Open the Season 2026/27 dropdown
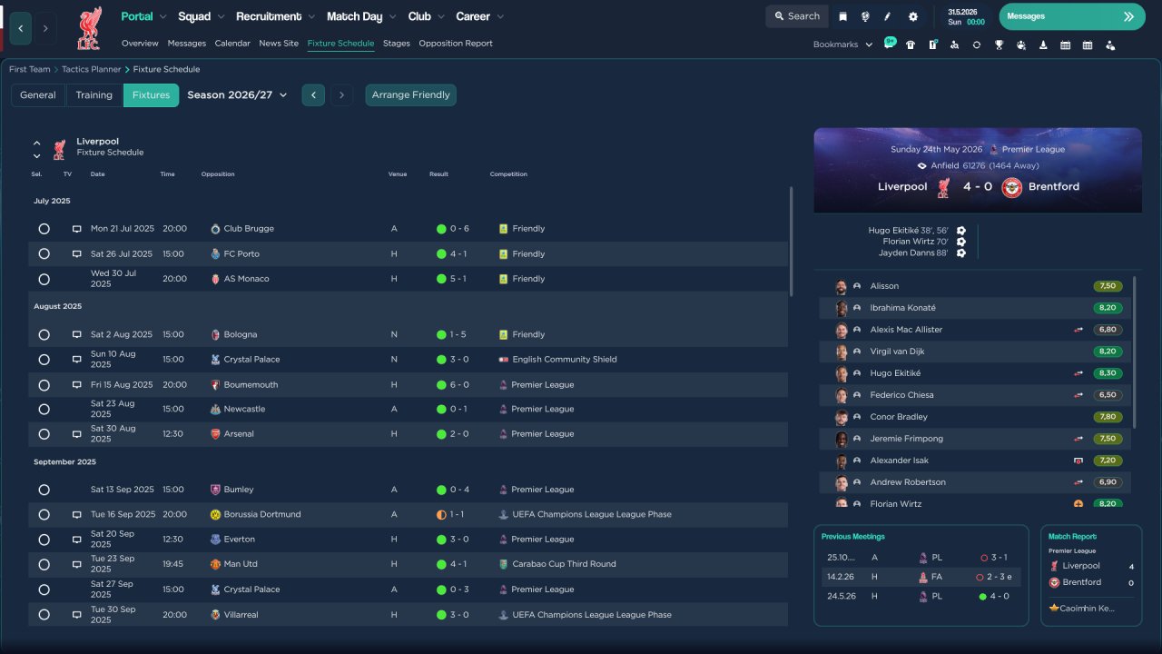The image size is (1162, 654). coord(237,94)
